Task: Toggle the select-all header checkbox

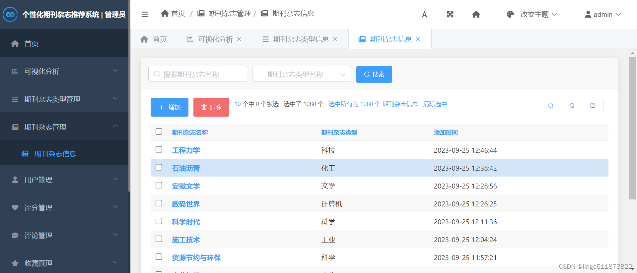Action: (x=159, y=132)
